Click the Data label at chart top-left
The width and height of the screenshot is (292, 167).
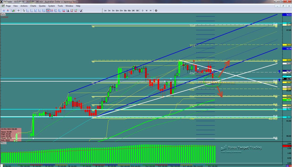pyautogui.click(x=3, y=14)
